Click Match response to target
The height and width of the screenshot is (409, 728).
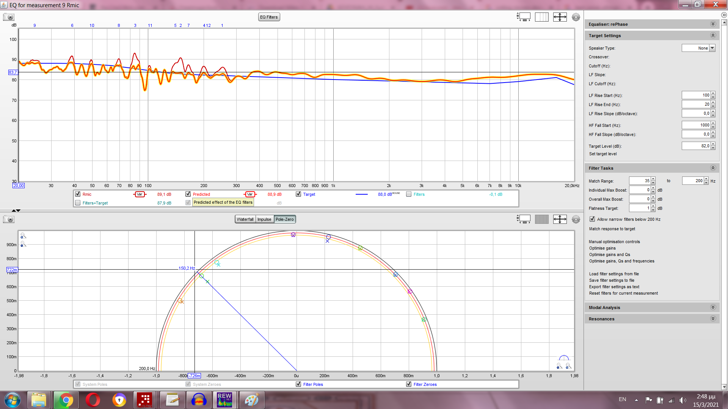612,229
